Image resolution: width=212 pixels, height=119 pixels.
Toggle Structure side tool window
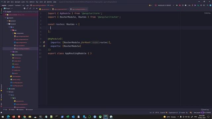1,88
